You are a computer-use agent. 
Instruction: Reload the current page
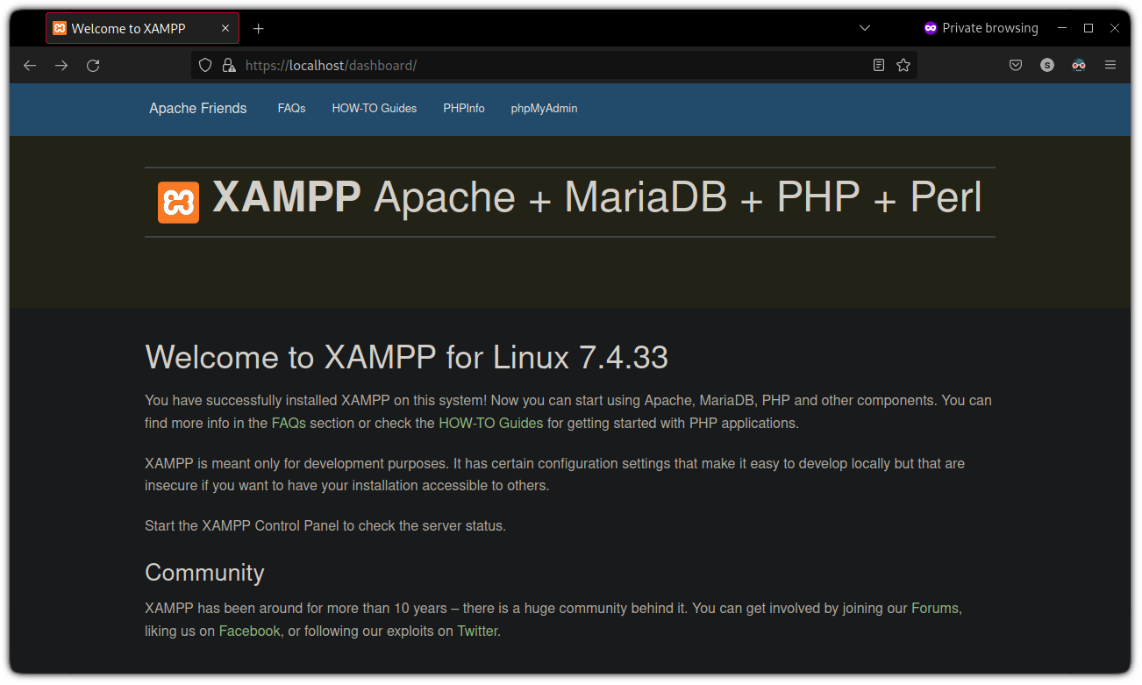click(x=93, y=65)
